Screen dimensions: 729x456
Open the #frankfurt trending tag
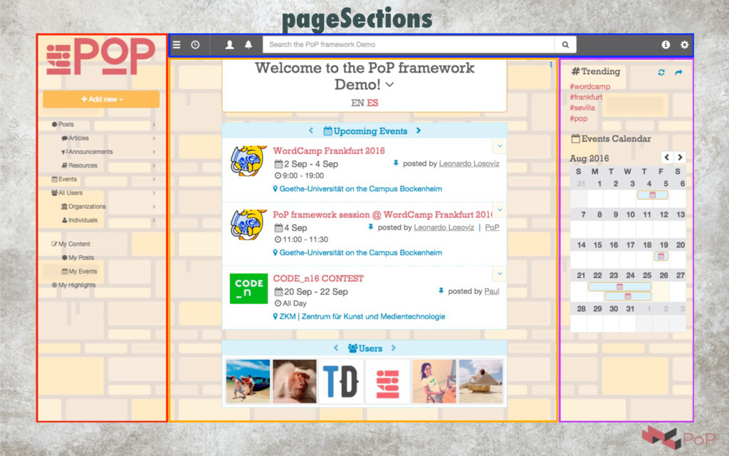[586, 97]
